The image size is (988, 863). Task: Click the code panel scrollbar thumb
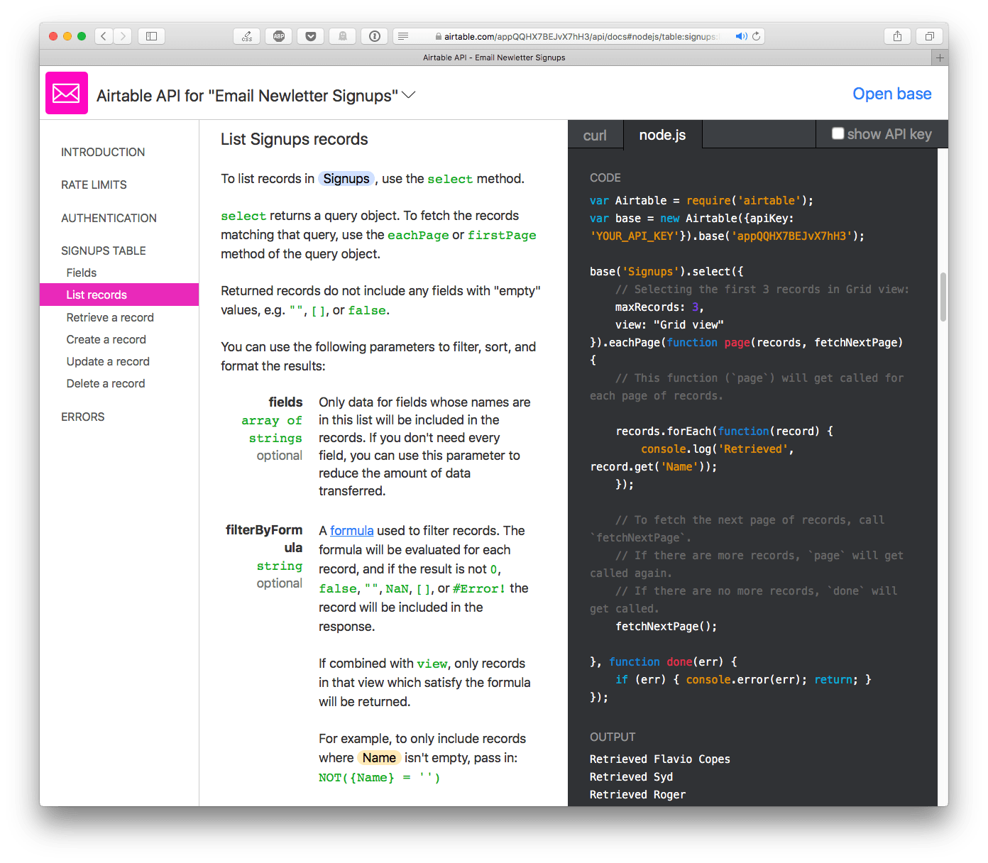pyautogui.click(x=943, y=297)
